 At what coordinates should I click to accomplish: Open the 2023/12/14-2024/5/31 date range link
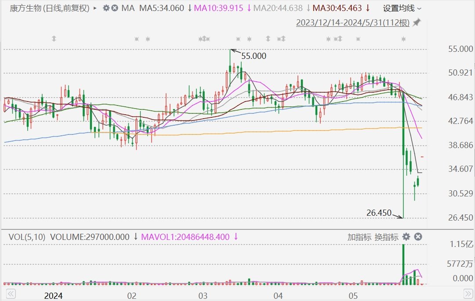pos(353,22)
